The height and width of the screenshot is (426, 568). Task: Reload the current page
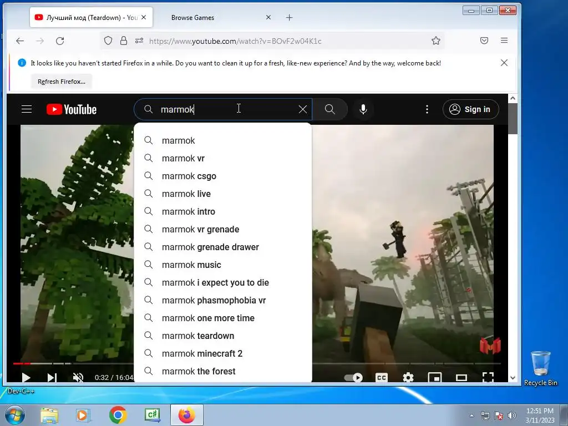60,41
